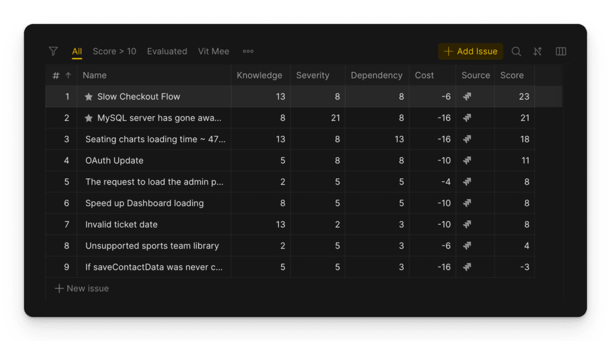Toggle star on Slow Checkout Flow

pyautogui.click(x=89, y=97)
